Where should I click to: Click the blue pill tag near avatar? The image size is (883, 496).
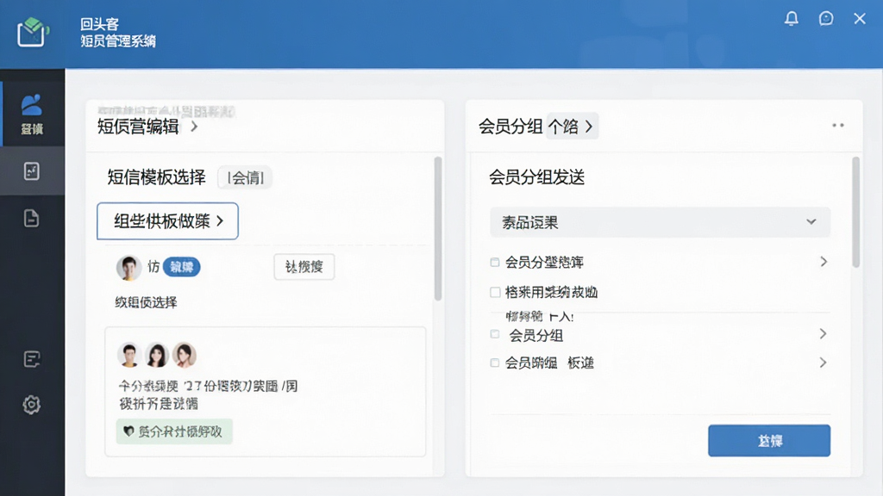(181, 267)
